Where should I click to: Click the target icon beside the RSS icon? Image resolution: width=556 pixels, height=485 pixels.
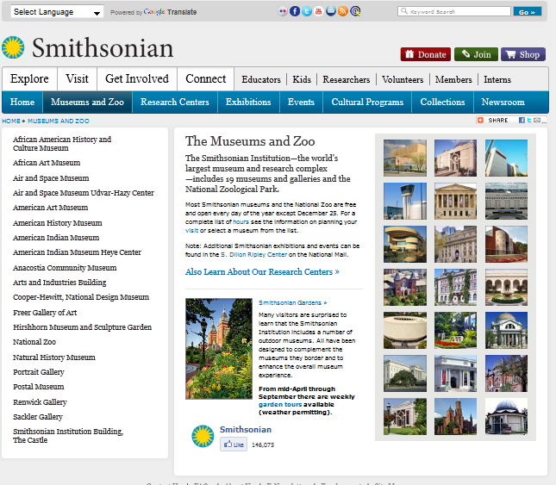coord(355,11)
